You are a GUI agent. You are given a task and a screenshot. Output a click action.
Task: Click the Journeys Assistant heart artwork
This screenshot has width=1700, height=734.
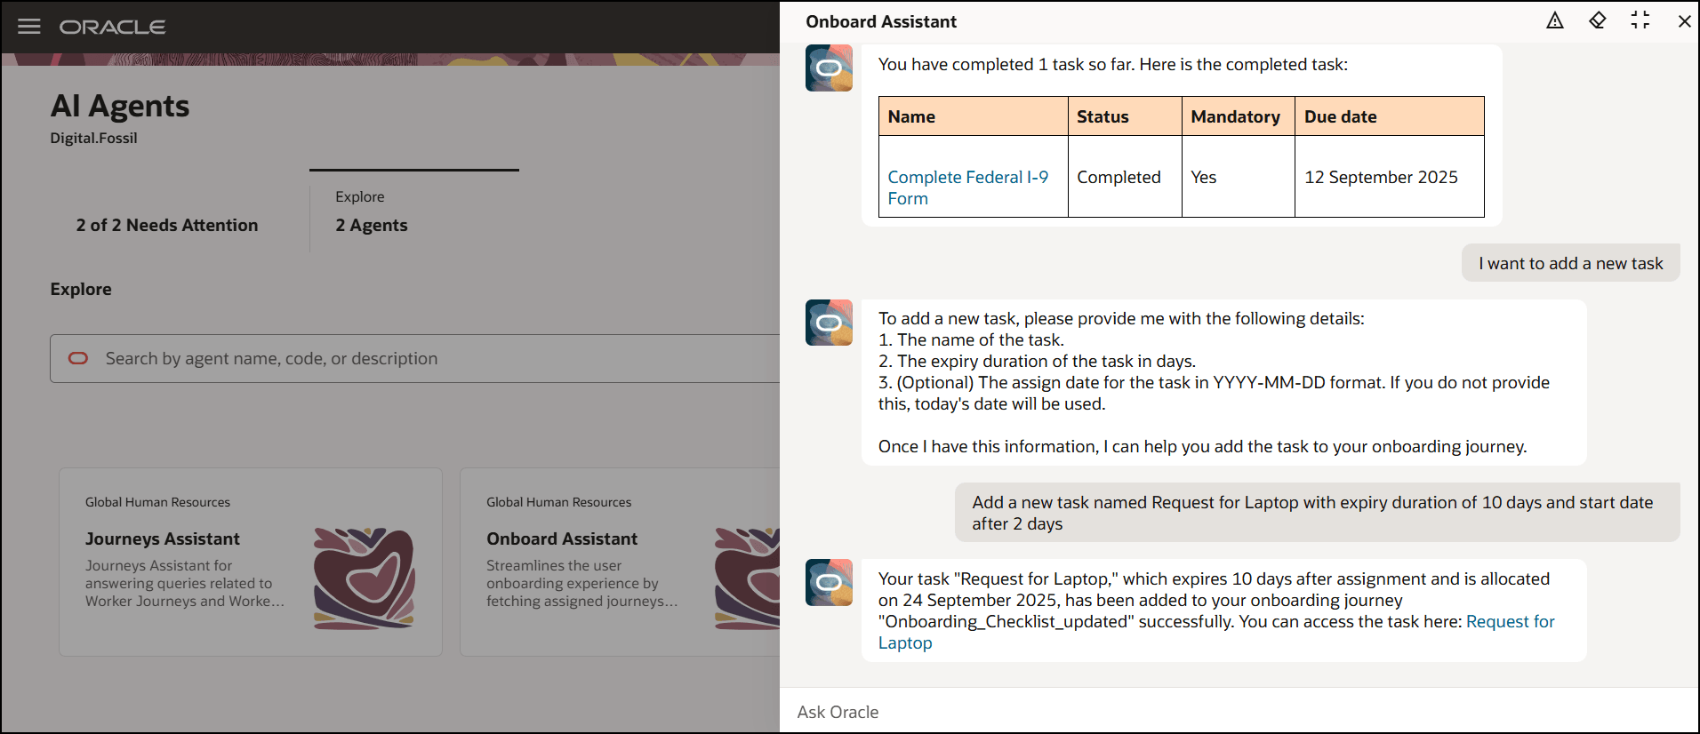[364, 578]
